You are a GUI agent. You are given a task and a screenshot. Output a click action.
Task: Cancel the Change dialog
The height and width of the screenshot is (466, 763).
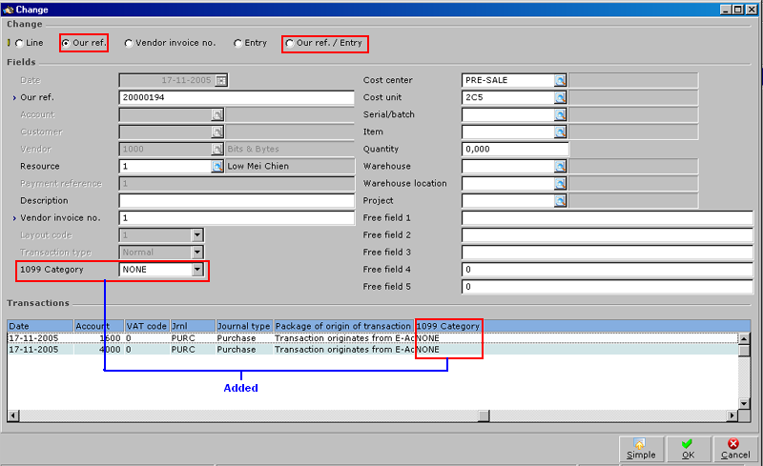pos(734,449)
